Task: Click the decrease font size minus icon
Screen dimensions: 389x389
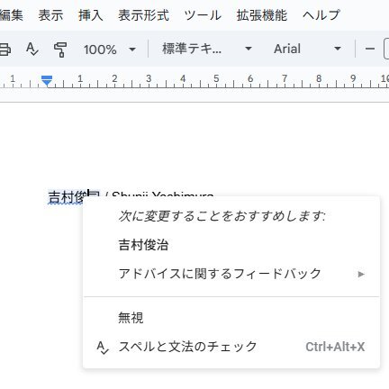Action: [370, 49]
